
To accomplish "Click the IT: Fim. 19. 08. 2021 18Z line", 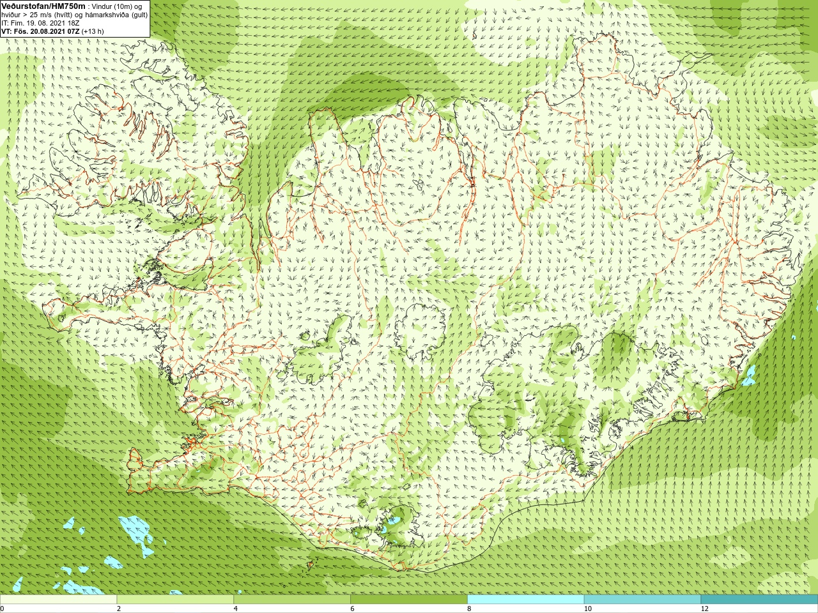I will point(40,23).
